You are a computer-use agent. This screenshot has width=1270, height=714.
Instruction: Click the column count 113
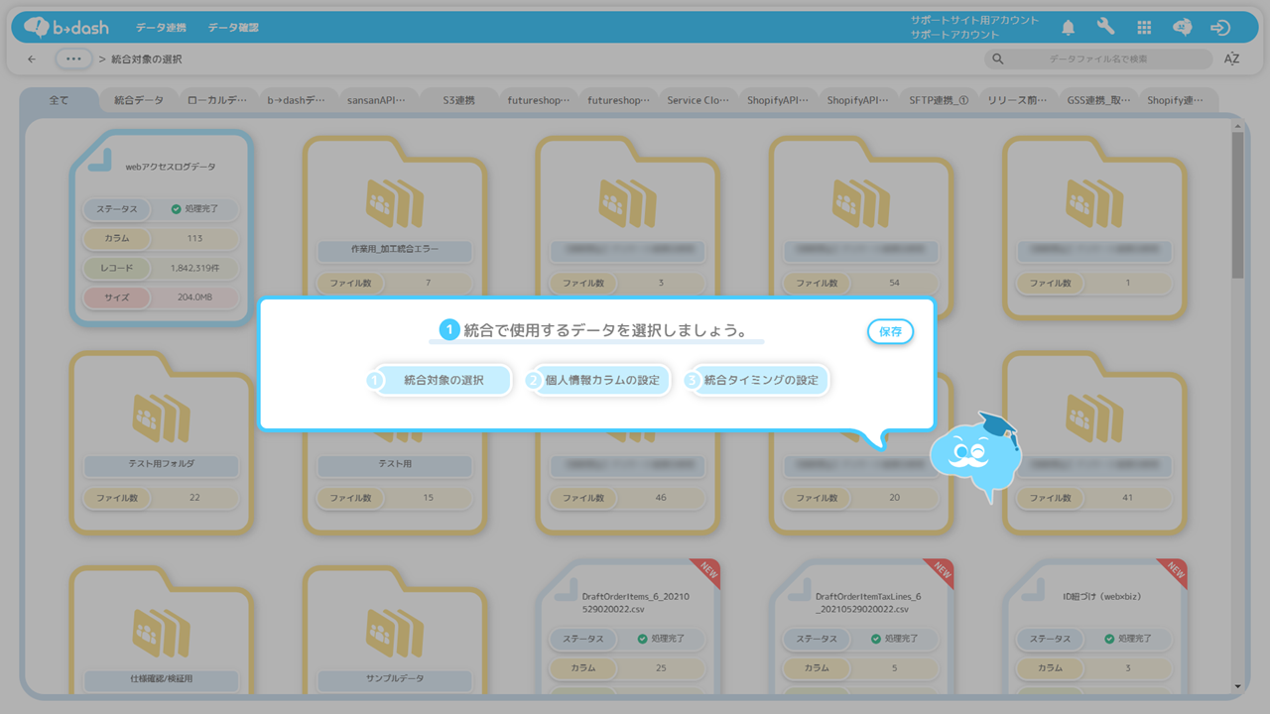(x=194, y=239)
